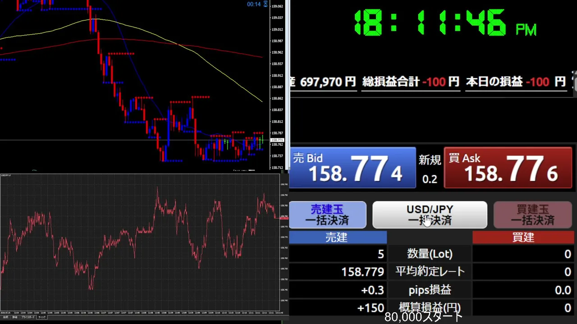The width and height of the screenshot is (577, 324).
Task: Click the USD/JPY 一括決済 close-all button
Action: [x=430, y=215]
